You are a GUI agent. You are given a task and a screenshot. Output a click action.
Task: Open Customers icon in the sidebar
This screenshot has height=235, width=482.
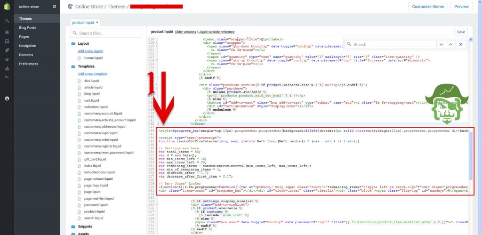pos(7,59)
